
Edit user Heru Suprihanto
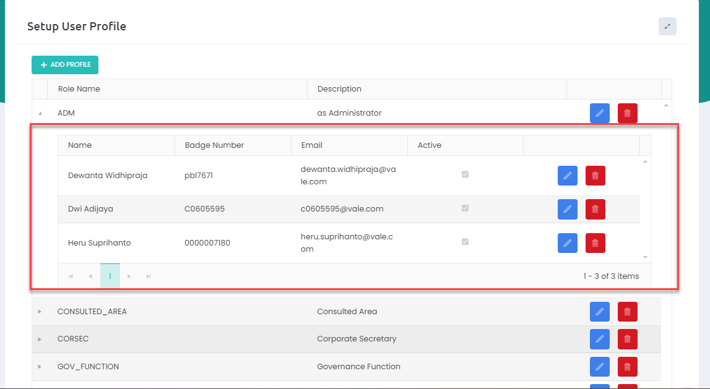567,243
